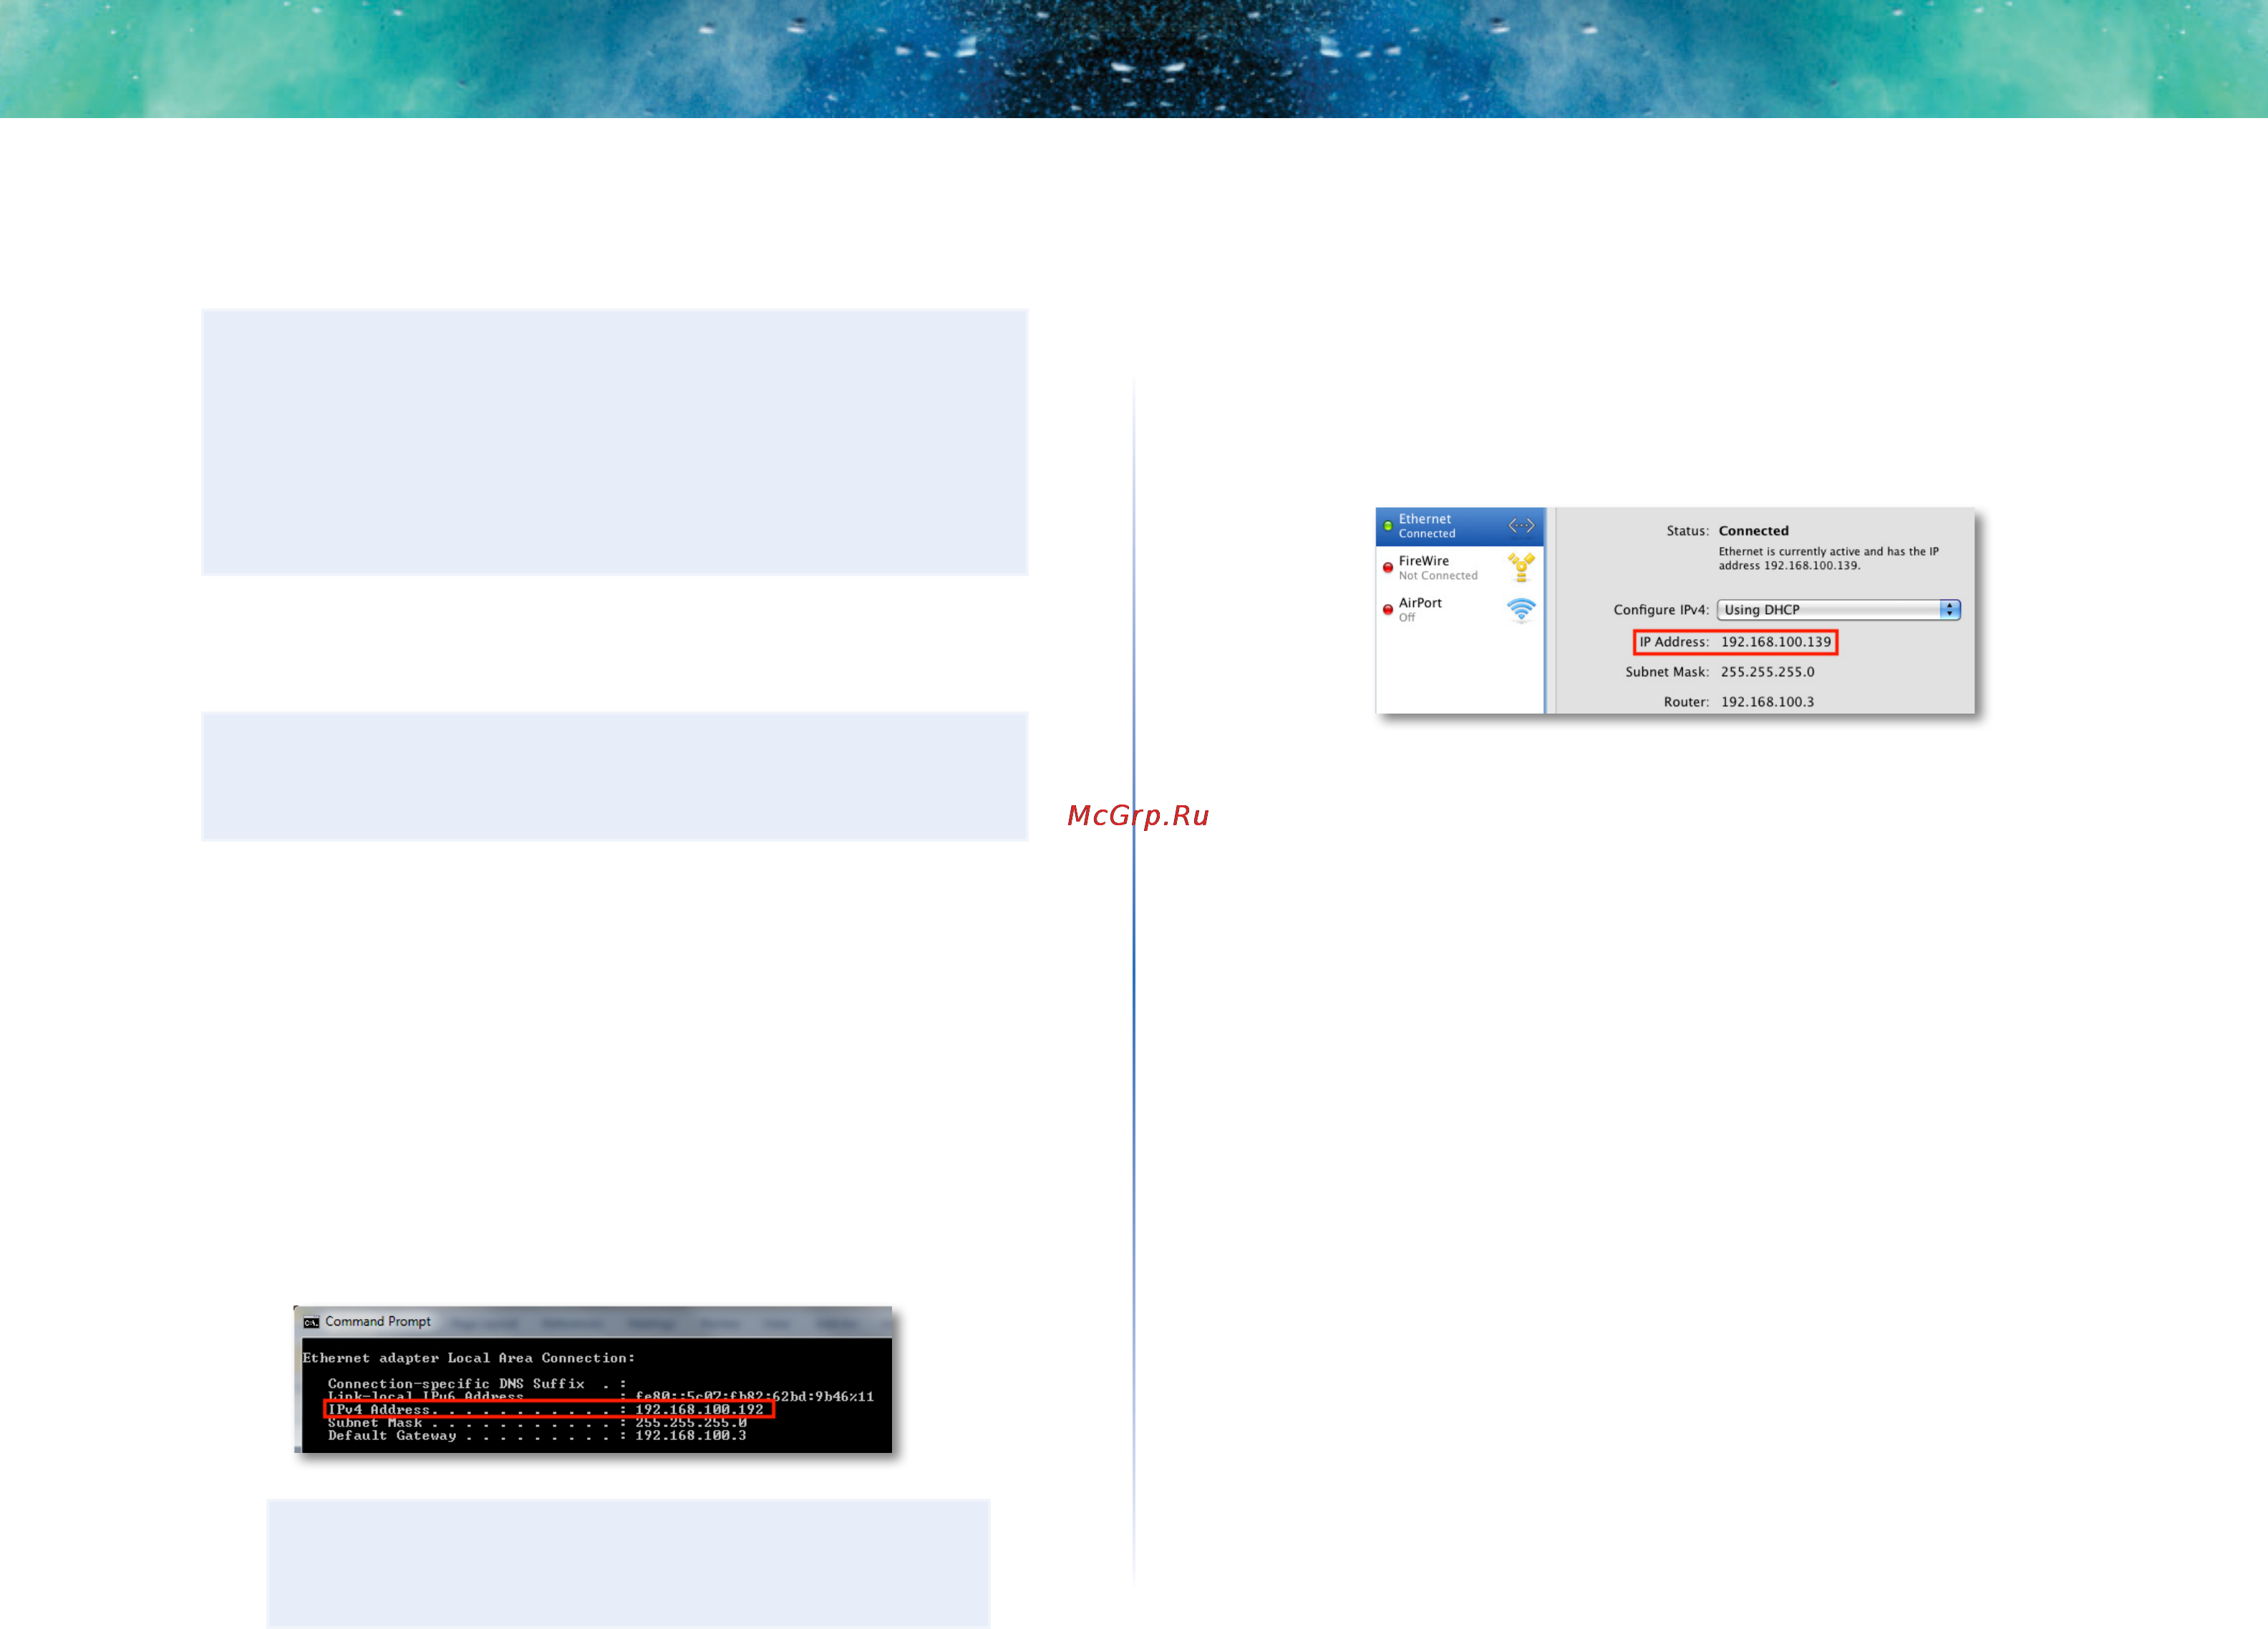Click the yellow FireWire icon

click(x=1521, y=568)
